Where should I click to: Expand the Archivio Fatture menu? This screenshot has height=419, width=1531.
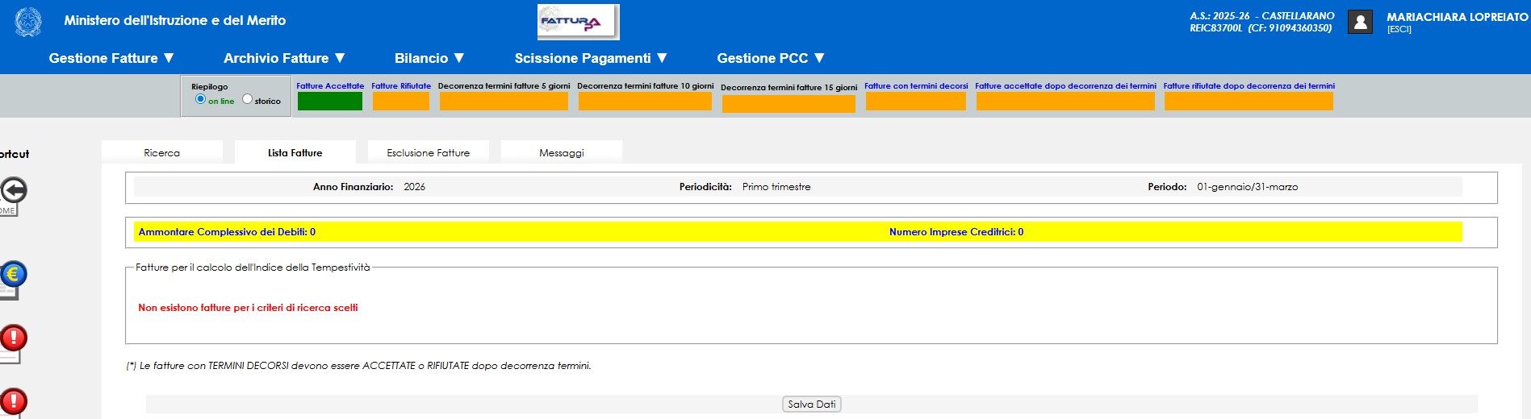coord(284,58)
